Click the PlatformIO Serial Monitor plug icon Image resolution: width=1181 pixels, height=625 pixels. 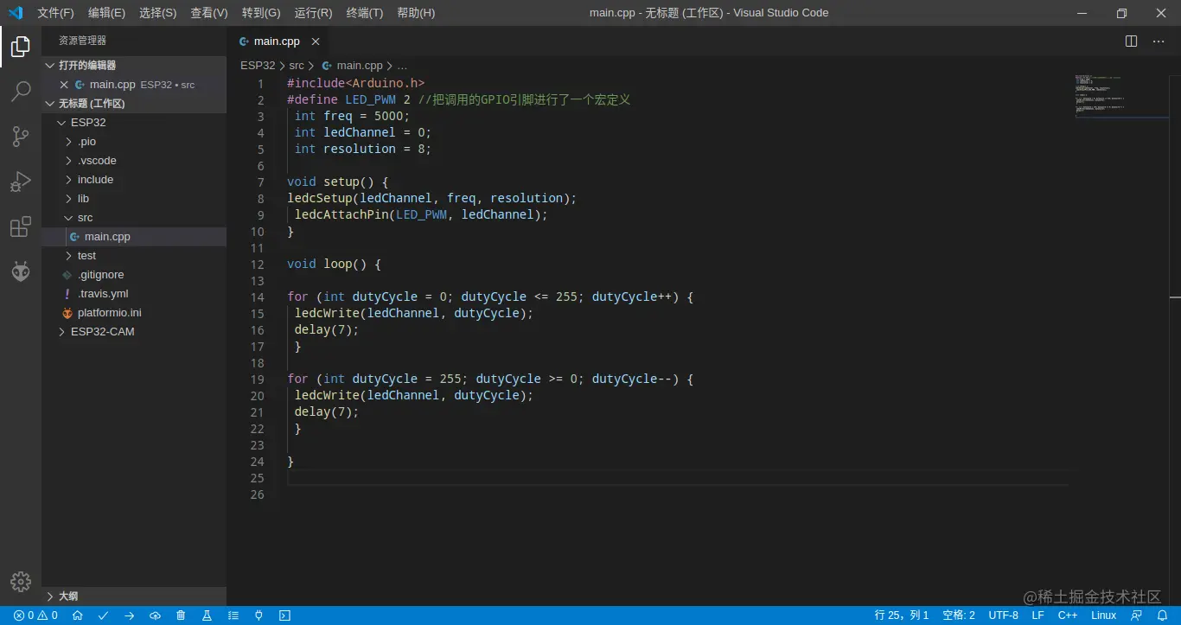tap(259, 615)
